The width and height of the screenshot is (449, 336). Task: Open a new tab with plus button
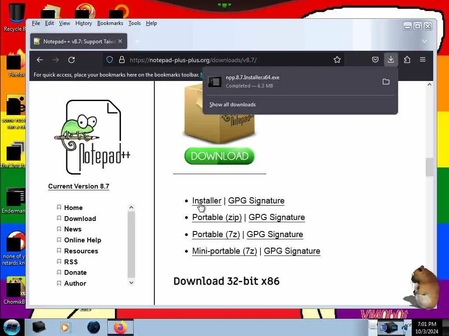tap(137, 42)
